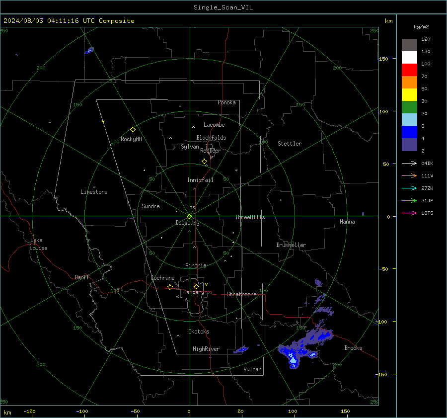The width and height of the screenshot is (447, 418).
Task: Pick the purple 2-4 legend color
Action: coord(409,145)
